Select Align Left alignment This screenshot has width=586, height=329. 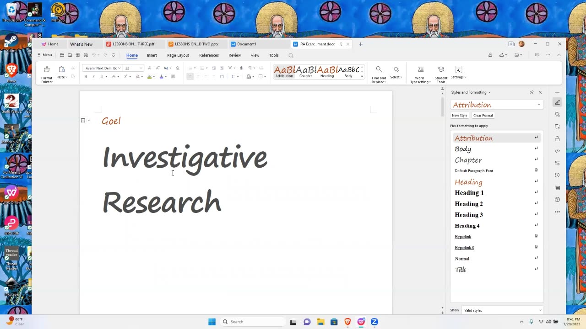click(x=190, y=77)
